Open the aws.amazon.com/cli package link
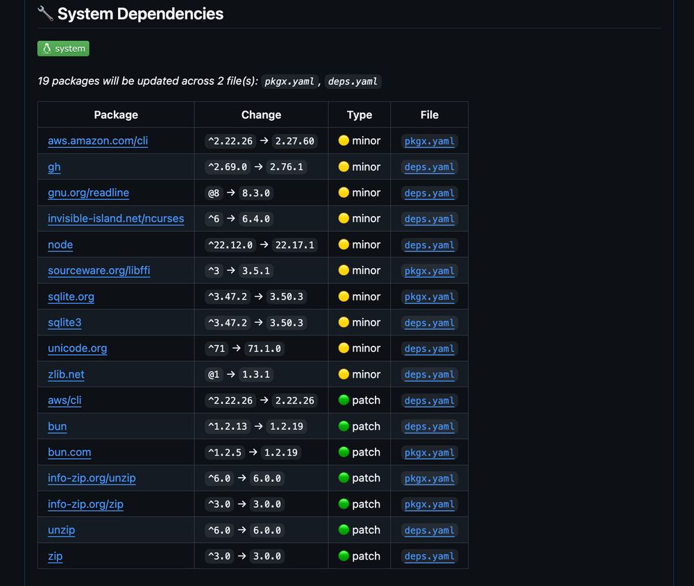This screenshot has width=694, height=586. pyautogui.click(x=98, y=141)
